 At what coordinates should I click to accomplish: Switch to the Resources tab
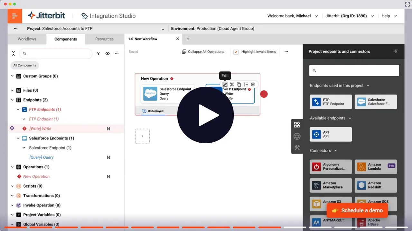click(x=104, y=39)
